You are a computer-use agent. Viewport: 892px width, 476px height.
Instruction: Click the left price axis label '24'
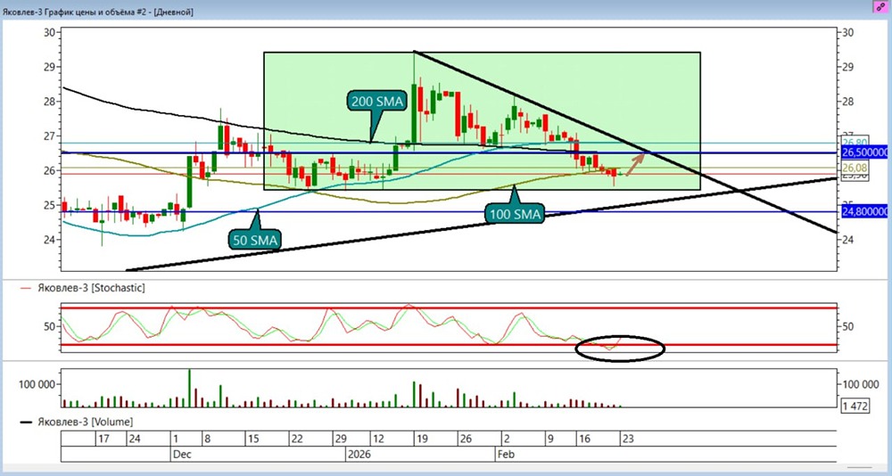[49, 240]
